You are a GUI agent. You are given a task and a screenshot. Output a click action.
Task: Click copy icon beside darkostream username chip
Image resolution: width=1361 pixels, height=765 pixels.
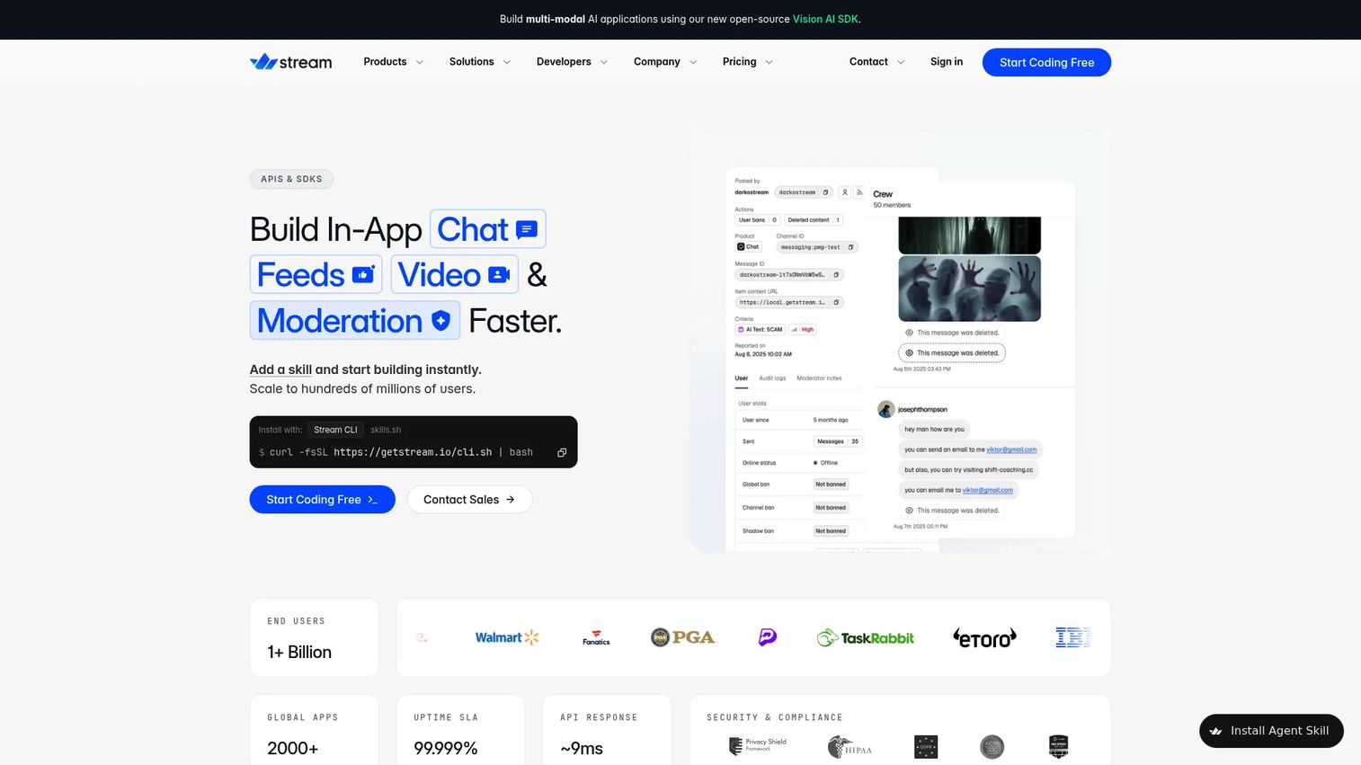(x=826, y=192)
